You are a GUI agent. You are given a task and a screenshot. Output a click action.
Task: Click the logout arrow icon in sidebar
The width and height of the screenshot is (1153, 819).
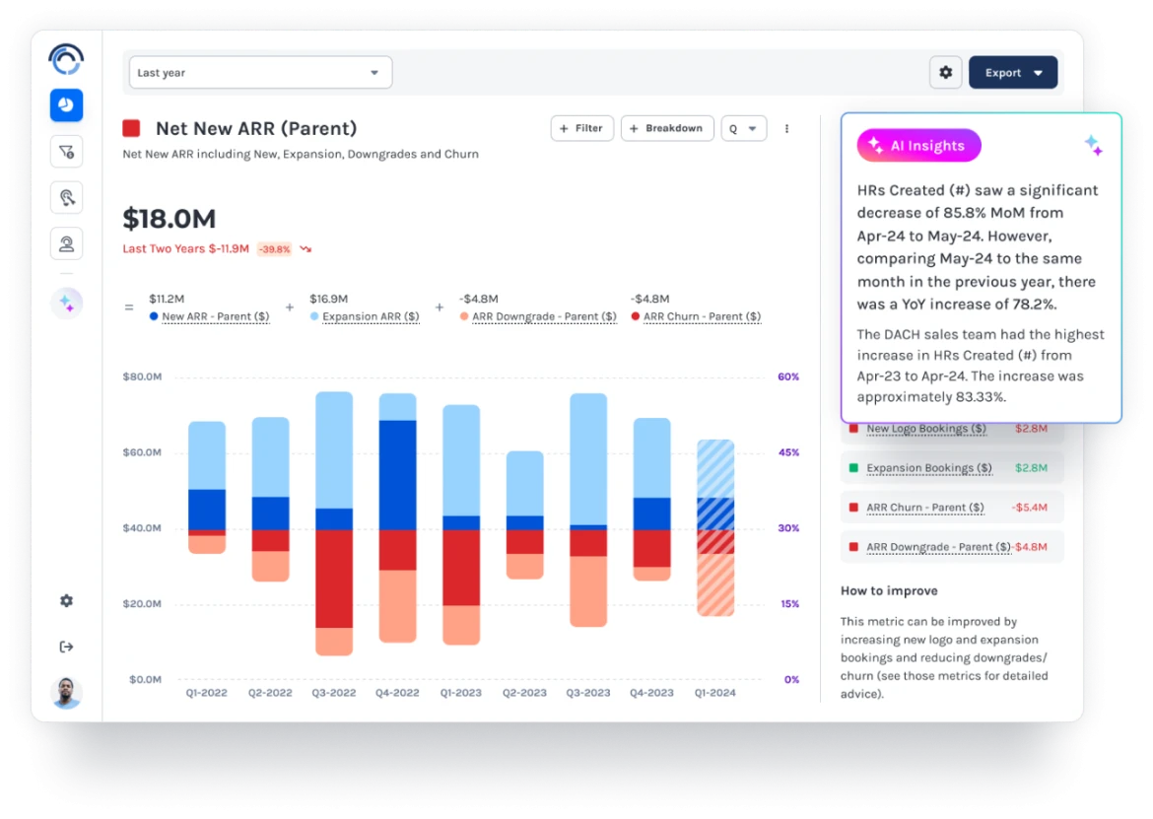[66, 648]
